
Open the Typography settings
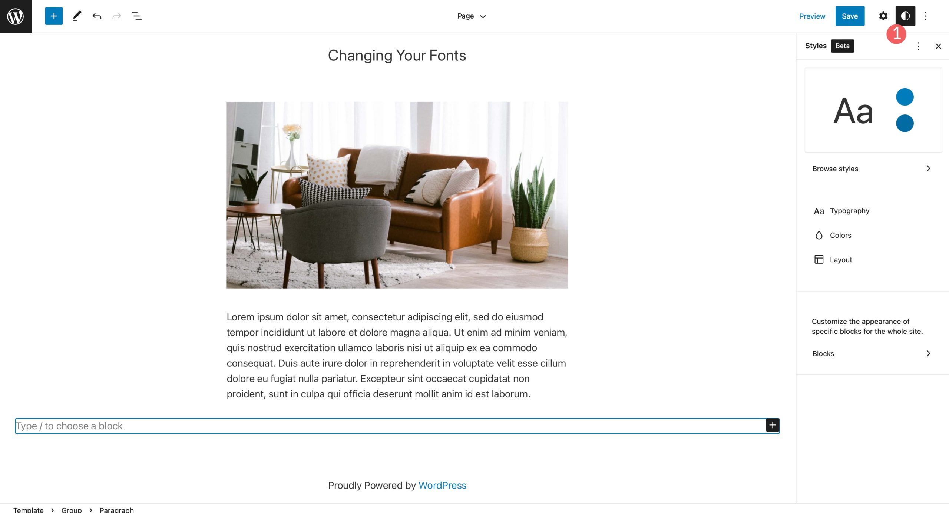click(849, 210)
